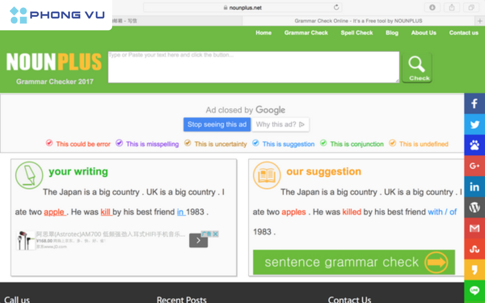Switch to the Grammar Check Online tab

pyautogui.click(x=358, y=21)
